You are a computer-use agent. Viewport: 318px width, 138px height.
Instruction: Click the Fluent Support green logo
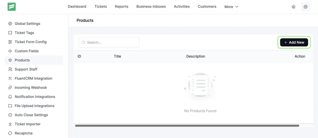(11, 7)
